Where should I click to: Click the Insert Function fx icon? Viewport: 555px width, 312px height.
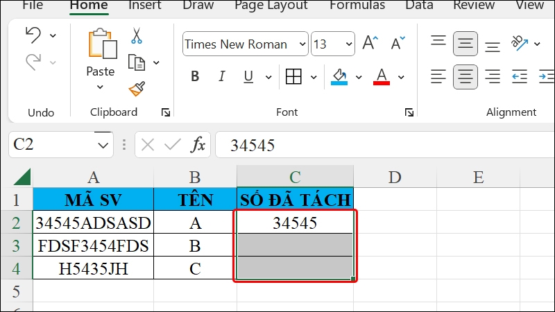point(198,145)
